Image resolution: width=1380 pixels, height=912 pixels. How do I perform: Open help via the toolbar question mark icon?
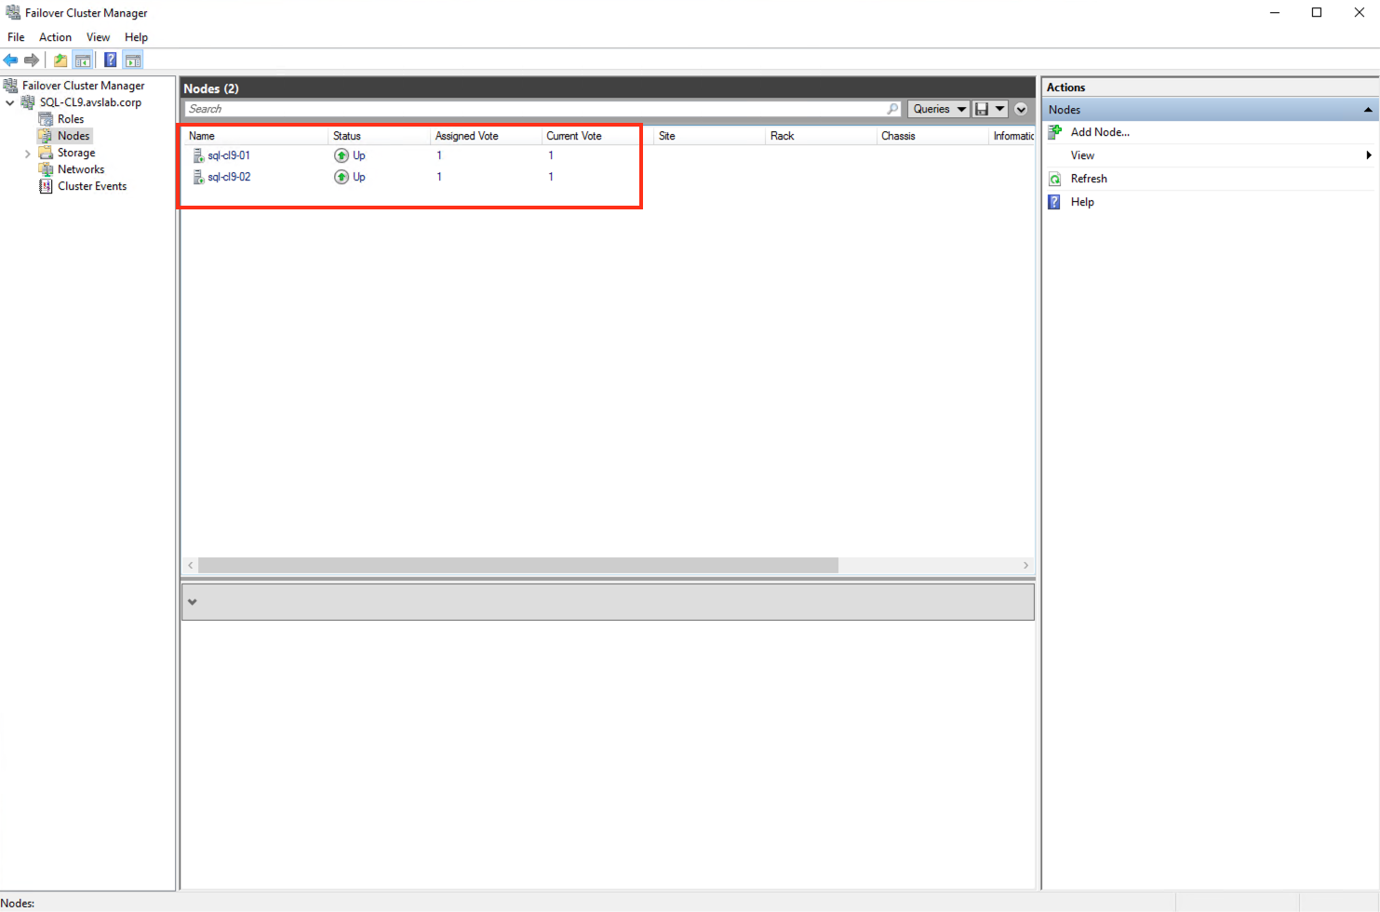point(111,60)
